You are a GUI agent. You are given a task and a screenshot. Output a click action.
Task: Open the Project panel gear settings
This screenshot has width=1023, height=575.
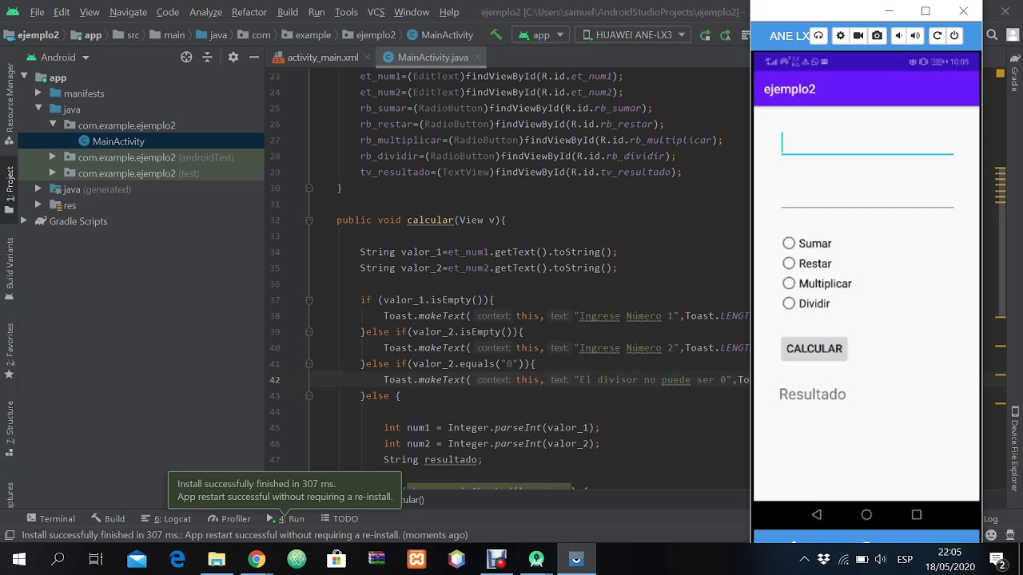coord(233,57)
